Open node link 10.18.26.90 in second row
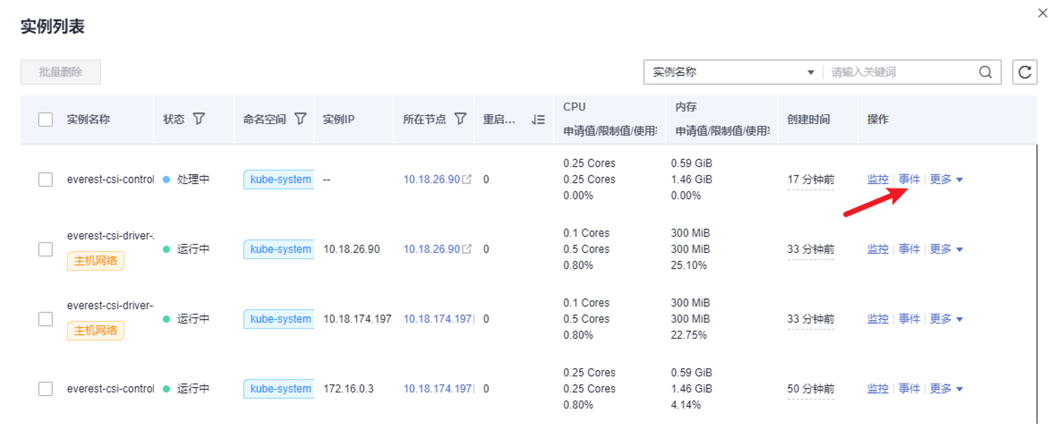This screenshot has width=1054, height=431. tap(431, 249)
